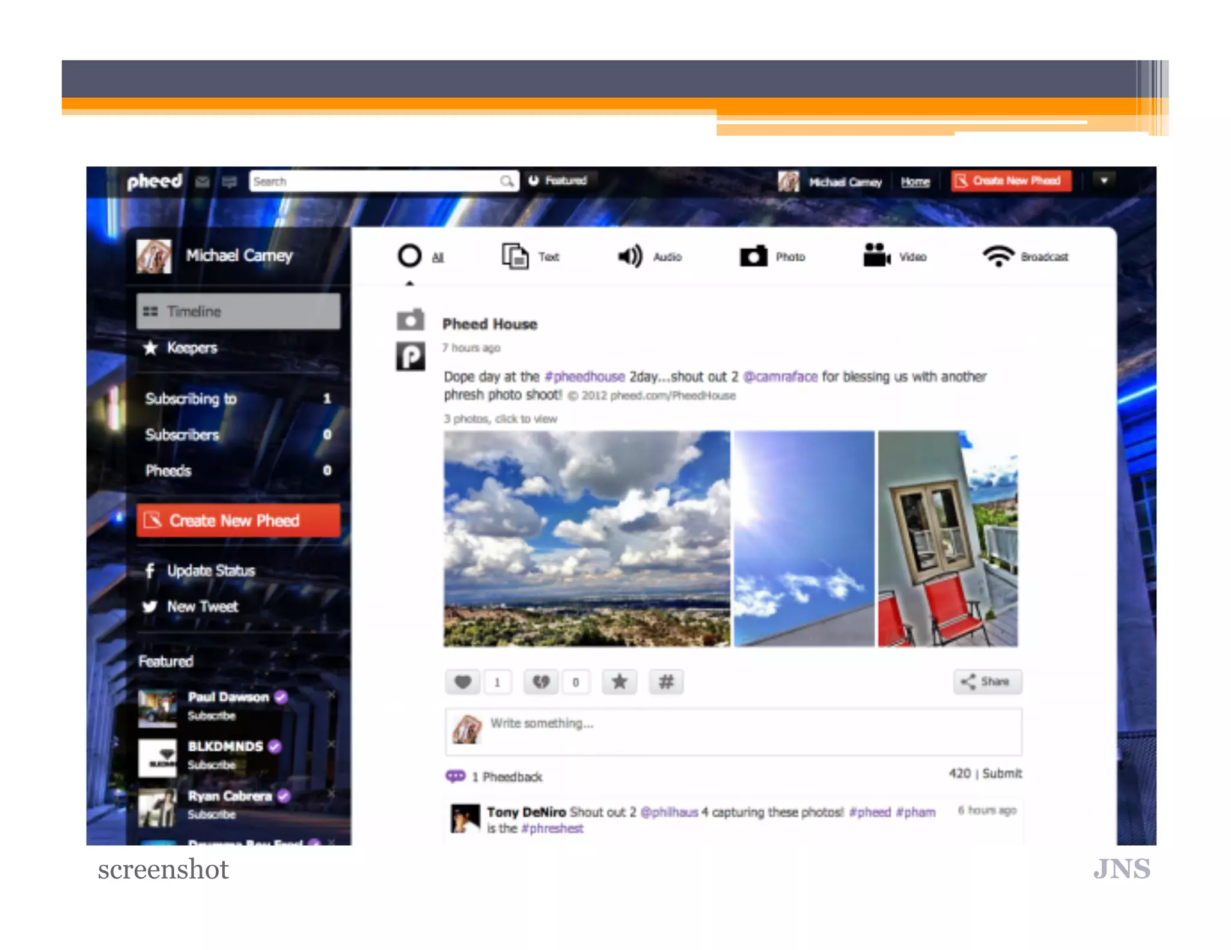The width and height of the screenshot is (1231, 950).
Task: Click the Share button
Action: pyautogui.click(x=988, y=682)
